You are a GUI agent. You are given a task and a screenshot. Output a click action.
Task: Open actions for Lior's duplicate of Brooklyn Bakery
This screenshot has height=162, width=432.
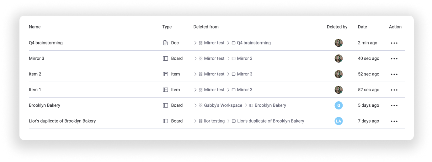pos(394,121)
